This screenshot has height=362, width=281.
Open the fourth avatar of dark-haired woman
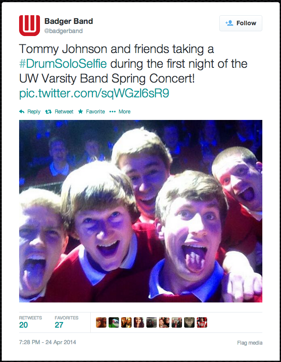coord(139,322)
